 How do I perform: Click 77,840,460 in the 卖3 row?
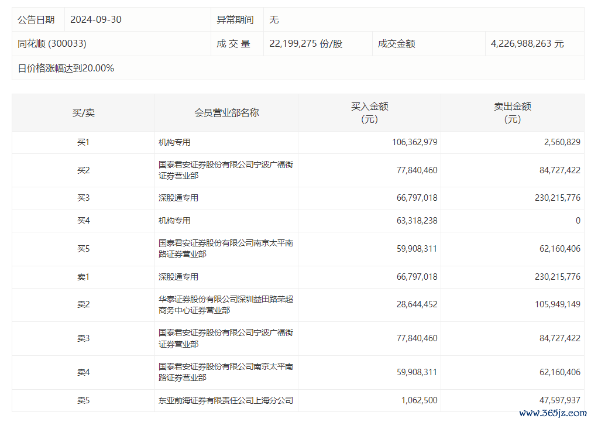coord(417,338)
